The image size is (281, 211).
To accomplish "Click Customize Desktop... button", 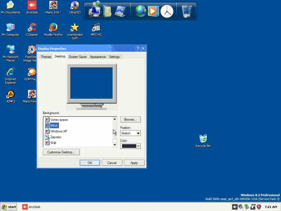I will pos(61,152).
